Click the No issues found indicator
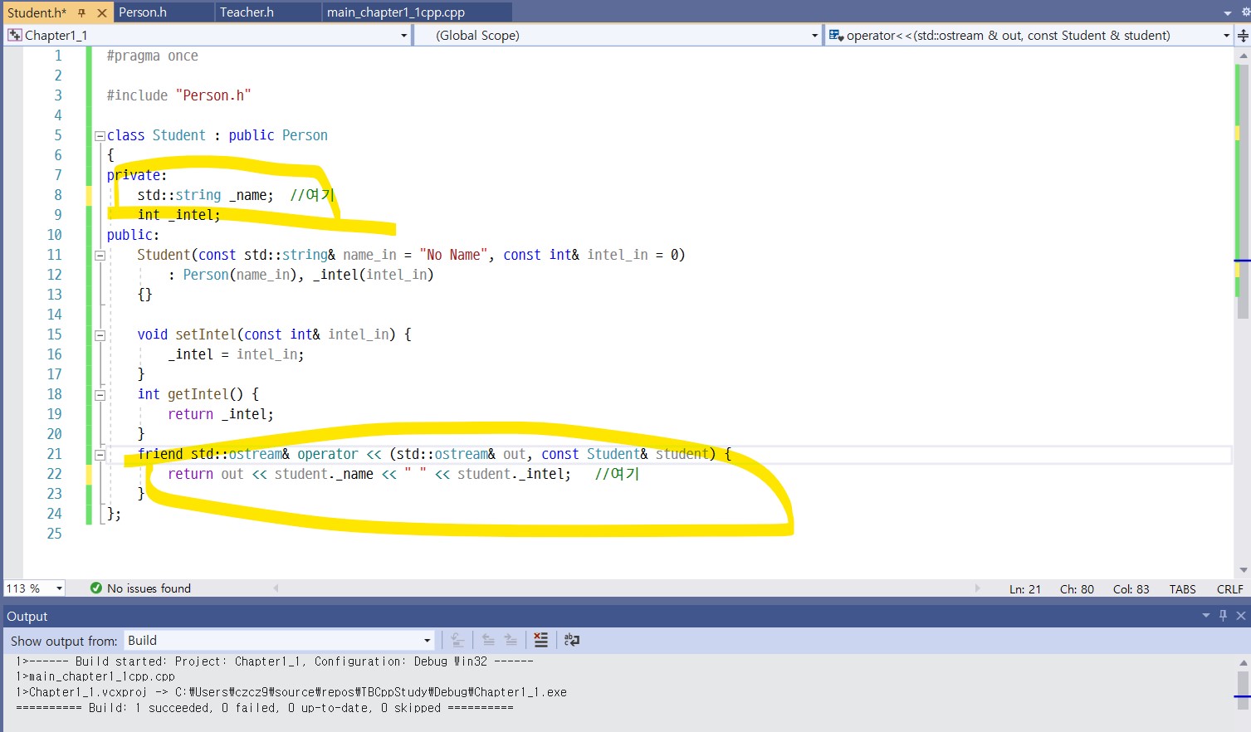Image resolution: width=1251 pixels, height=732 pixels. coord(149,588)
